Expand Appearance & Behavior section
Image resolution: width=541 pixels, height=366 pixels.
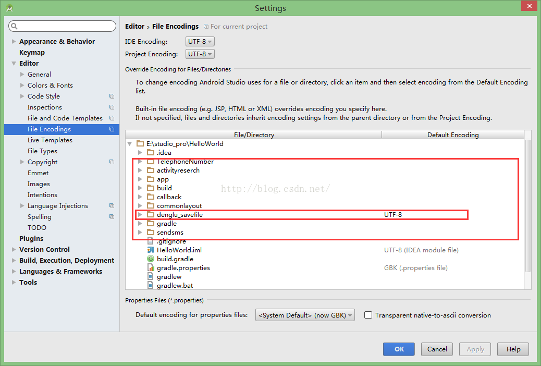(x=14, y=41)
